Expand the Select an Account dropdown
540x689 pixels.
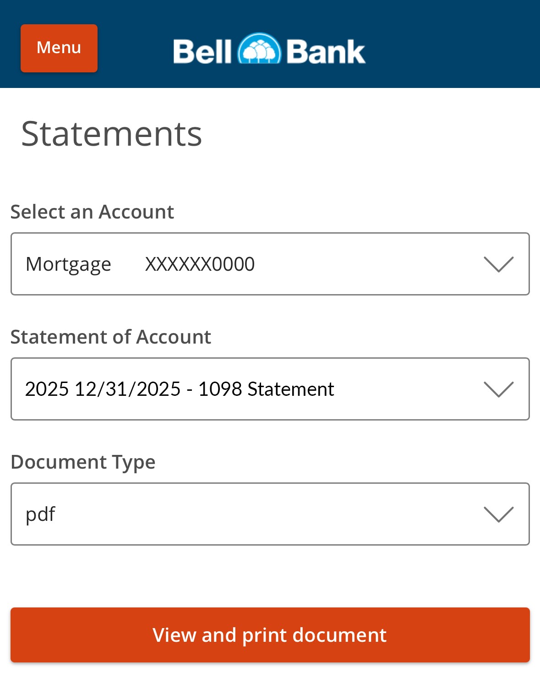pos(270,263)
